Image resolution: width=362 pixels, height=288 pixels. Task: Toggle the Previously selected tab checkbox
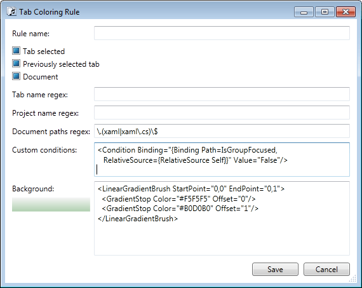(x=16, y=64)
